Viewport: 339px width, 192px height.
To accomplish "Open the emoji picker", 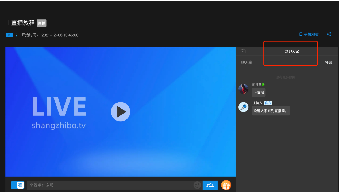I will [x=197, y=185].
